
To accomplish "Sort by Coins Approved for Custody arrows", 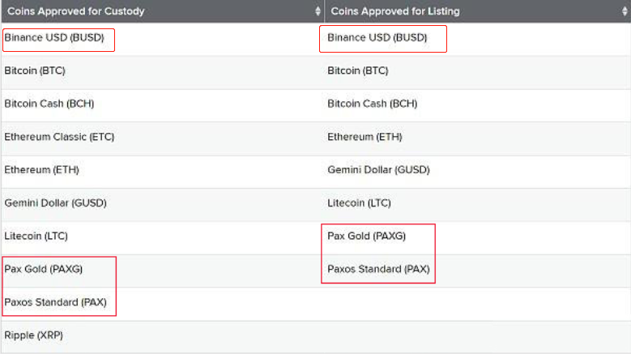I will (318, 11).
